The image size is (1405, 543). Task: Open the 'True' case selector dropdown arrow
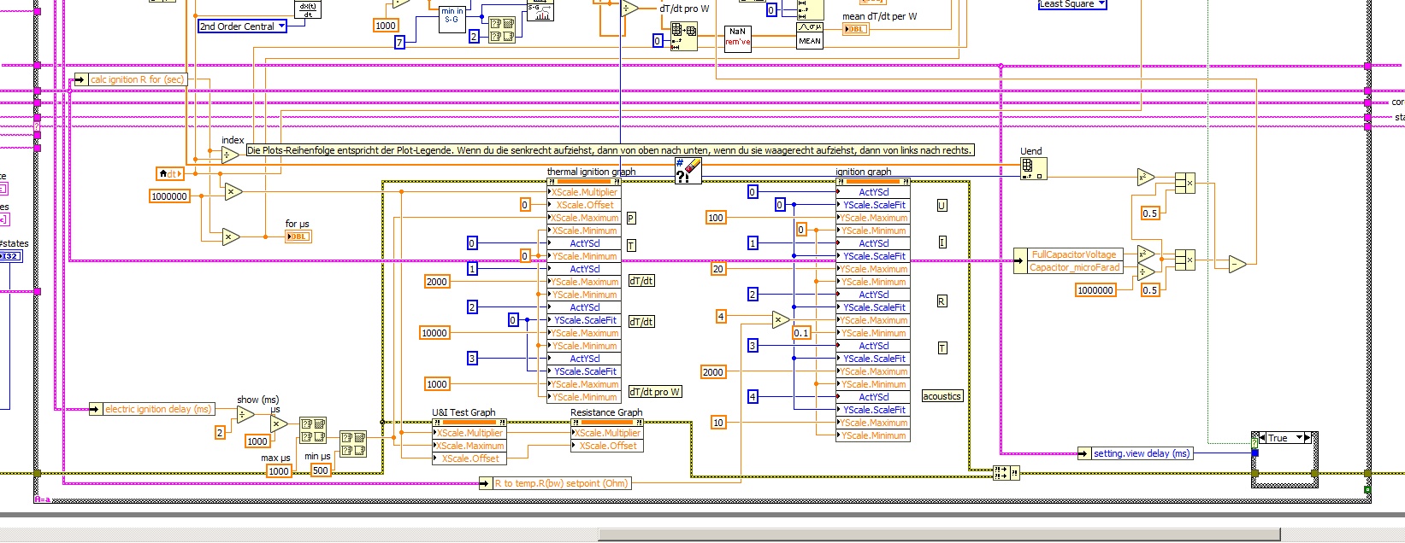(x=1300, y=438)
